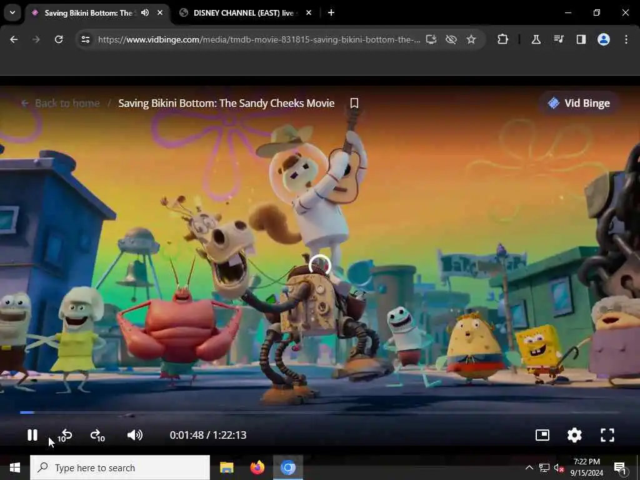The height and width of the screenshot is (480, 640).
Task: Close the DISNEY CHANNEL tab
Action: pos(309,12)
